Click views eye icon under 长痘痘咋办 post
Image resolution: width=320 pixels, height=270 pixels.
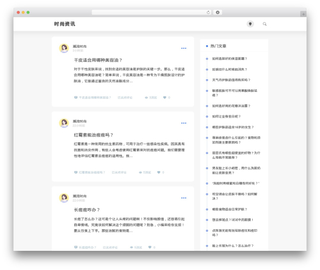tap(131, 247)
